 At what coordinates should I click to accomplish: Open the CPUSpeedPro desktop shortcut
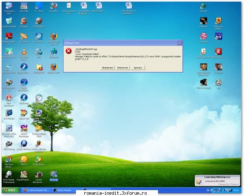[x=39, y=23]
